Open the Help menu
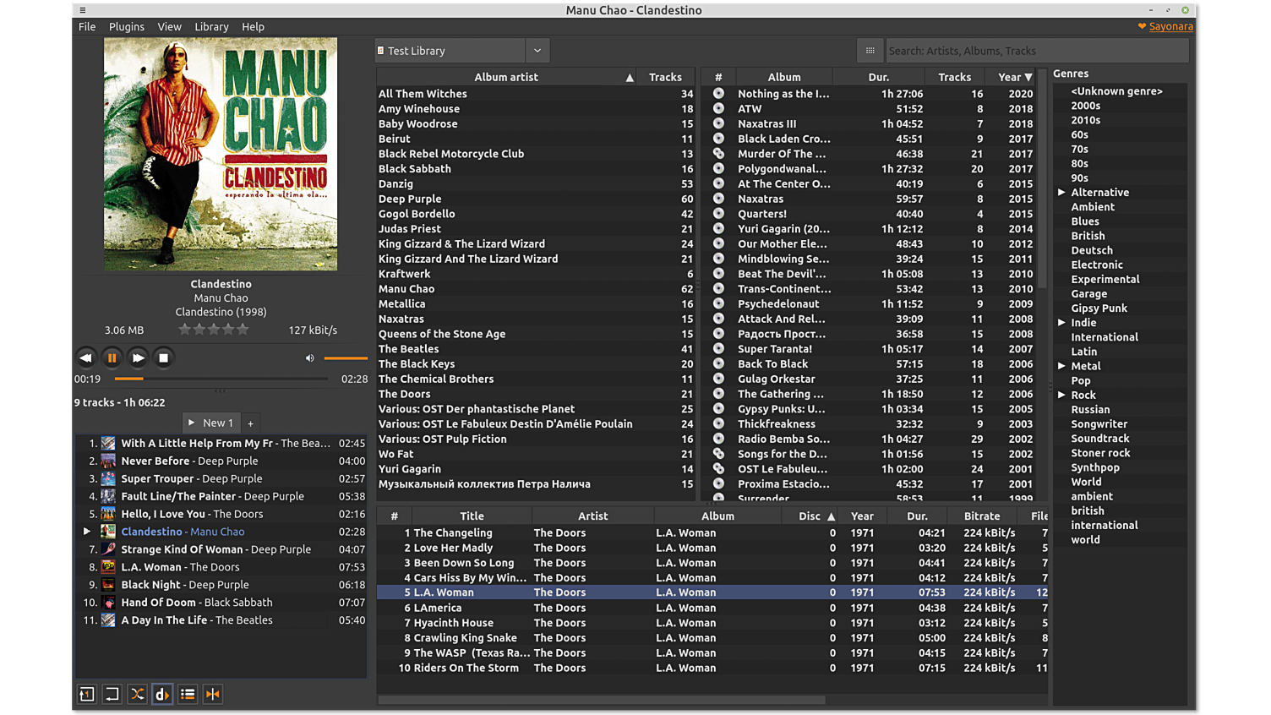Screen dimensions: 1271x715 (x=253, y=27)
